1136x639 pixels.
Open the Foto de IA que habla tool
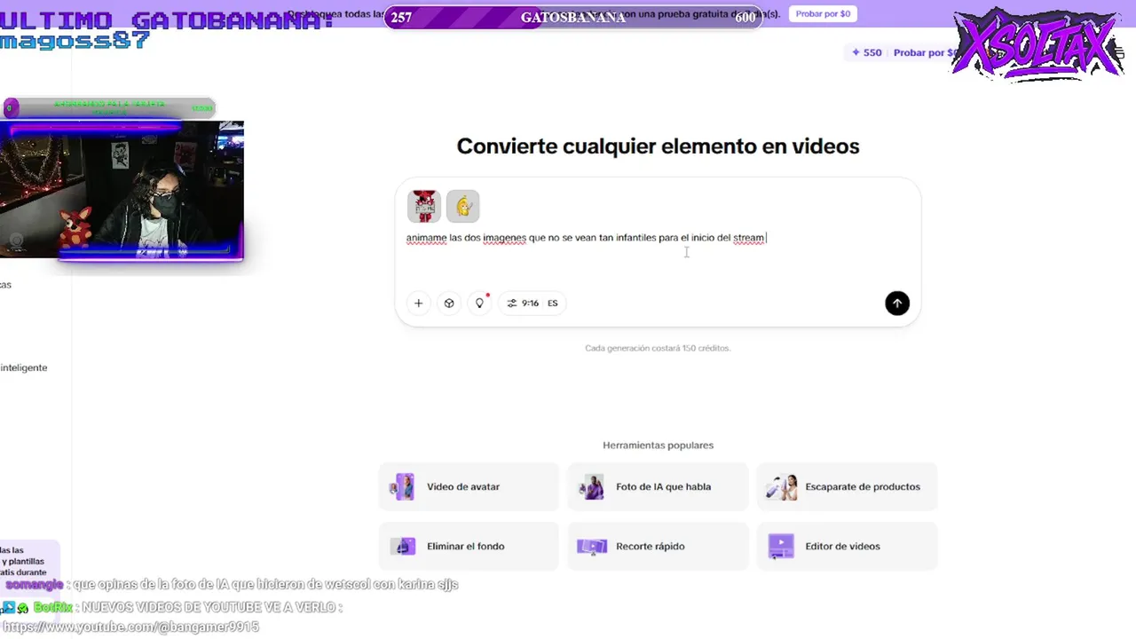coord(658,486)
